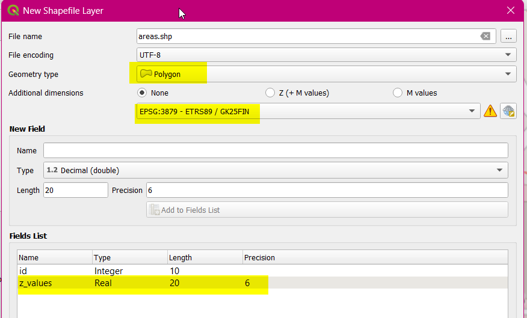Click the Real type cell of z_values
The width and height of the screenshot is (527, 318).
click(103, 283)
